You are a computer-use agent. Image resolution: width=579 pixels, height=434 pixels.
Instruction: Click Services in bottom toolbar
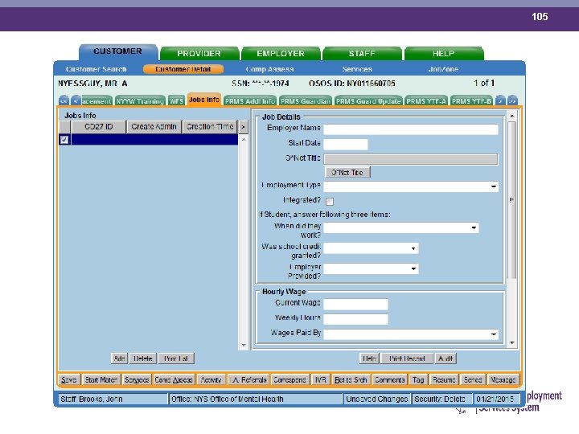coord(137,379)
